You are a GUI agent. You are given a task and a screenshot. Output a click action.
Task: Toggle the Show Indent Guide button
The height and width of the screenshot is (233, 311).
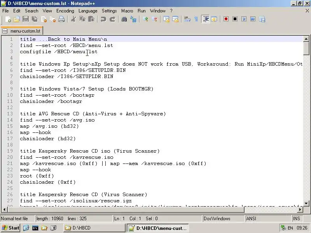(x=205, y=19)
